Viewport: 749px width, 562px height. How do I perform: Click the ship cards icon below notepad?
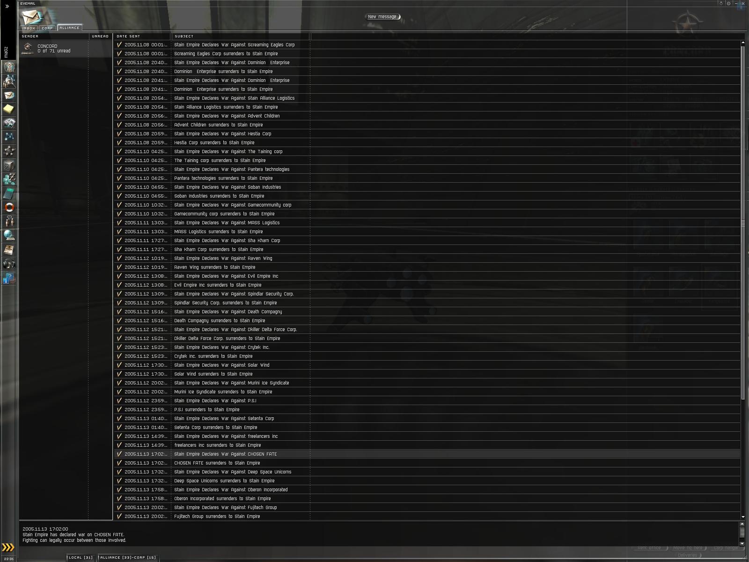(x=9, y=123)
